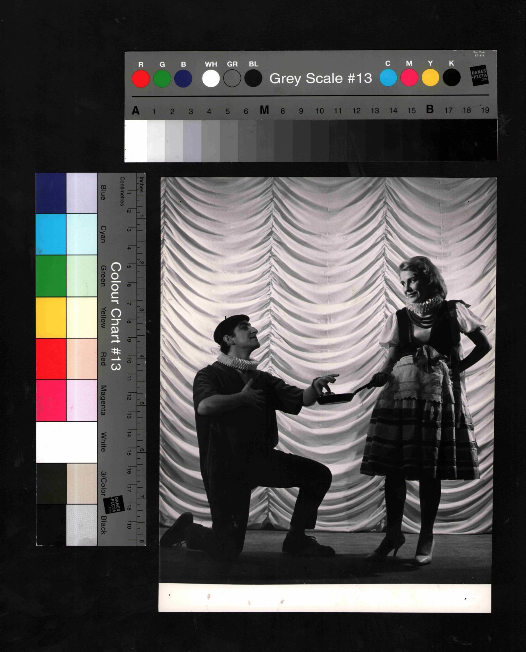Click the Danes-Picta logo on grey scale card
Viewport: 526px width, 652px height.
[x=479, y=75]
